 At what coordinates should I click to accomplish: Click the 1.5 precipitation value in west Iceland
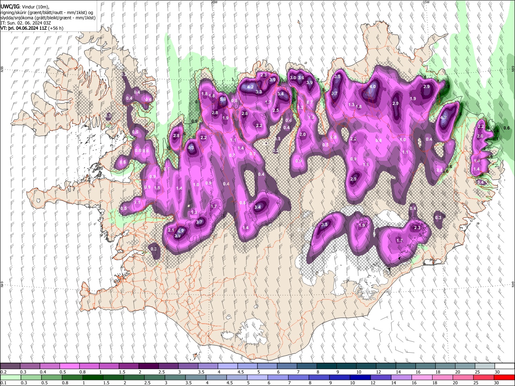pos(157,188)
